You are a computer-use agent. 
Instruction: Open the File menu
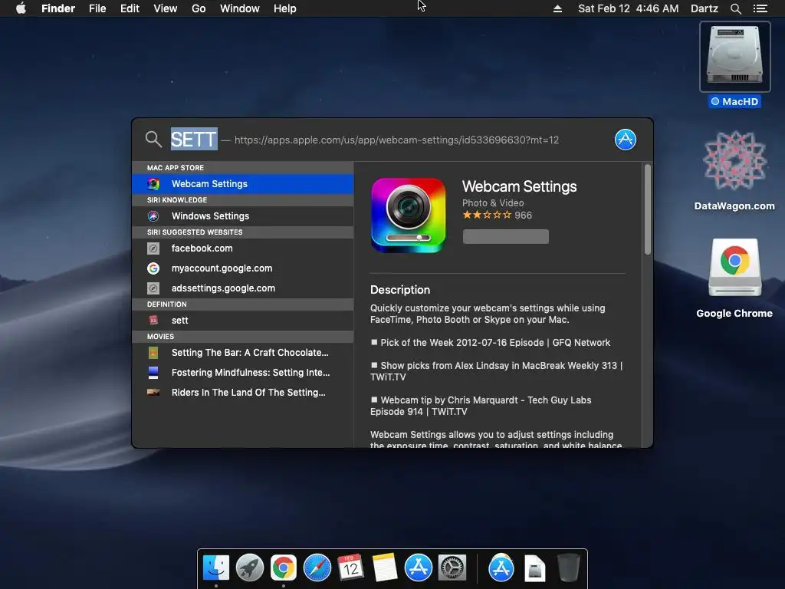(97, 8)
